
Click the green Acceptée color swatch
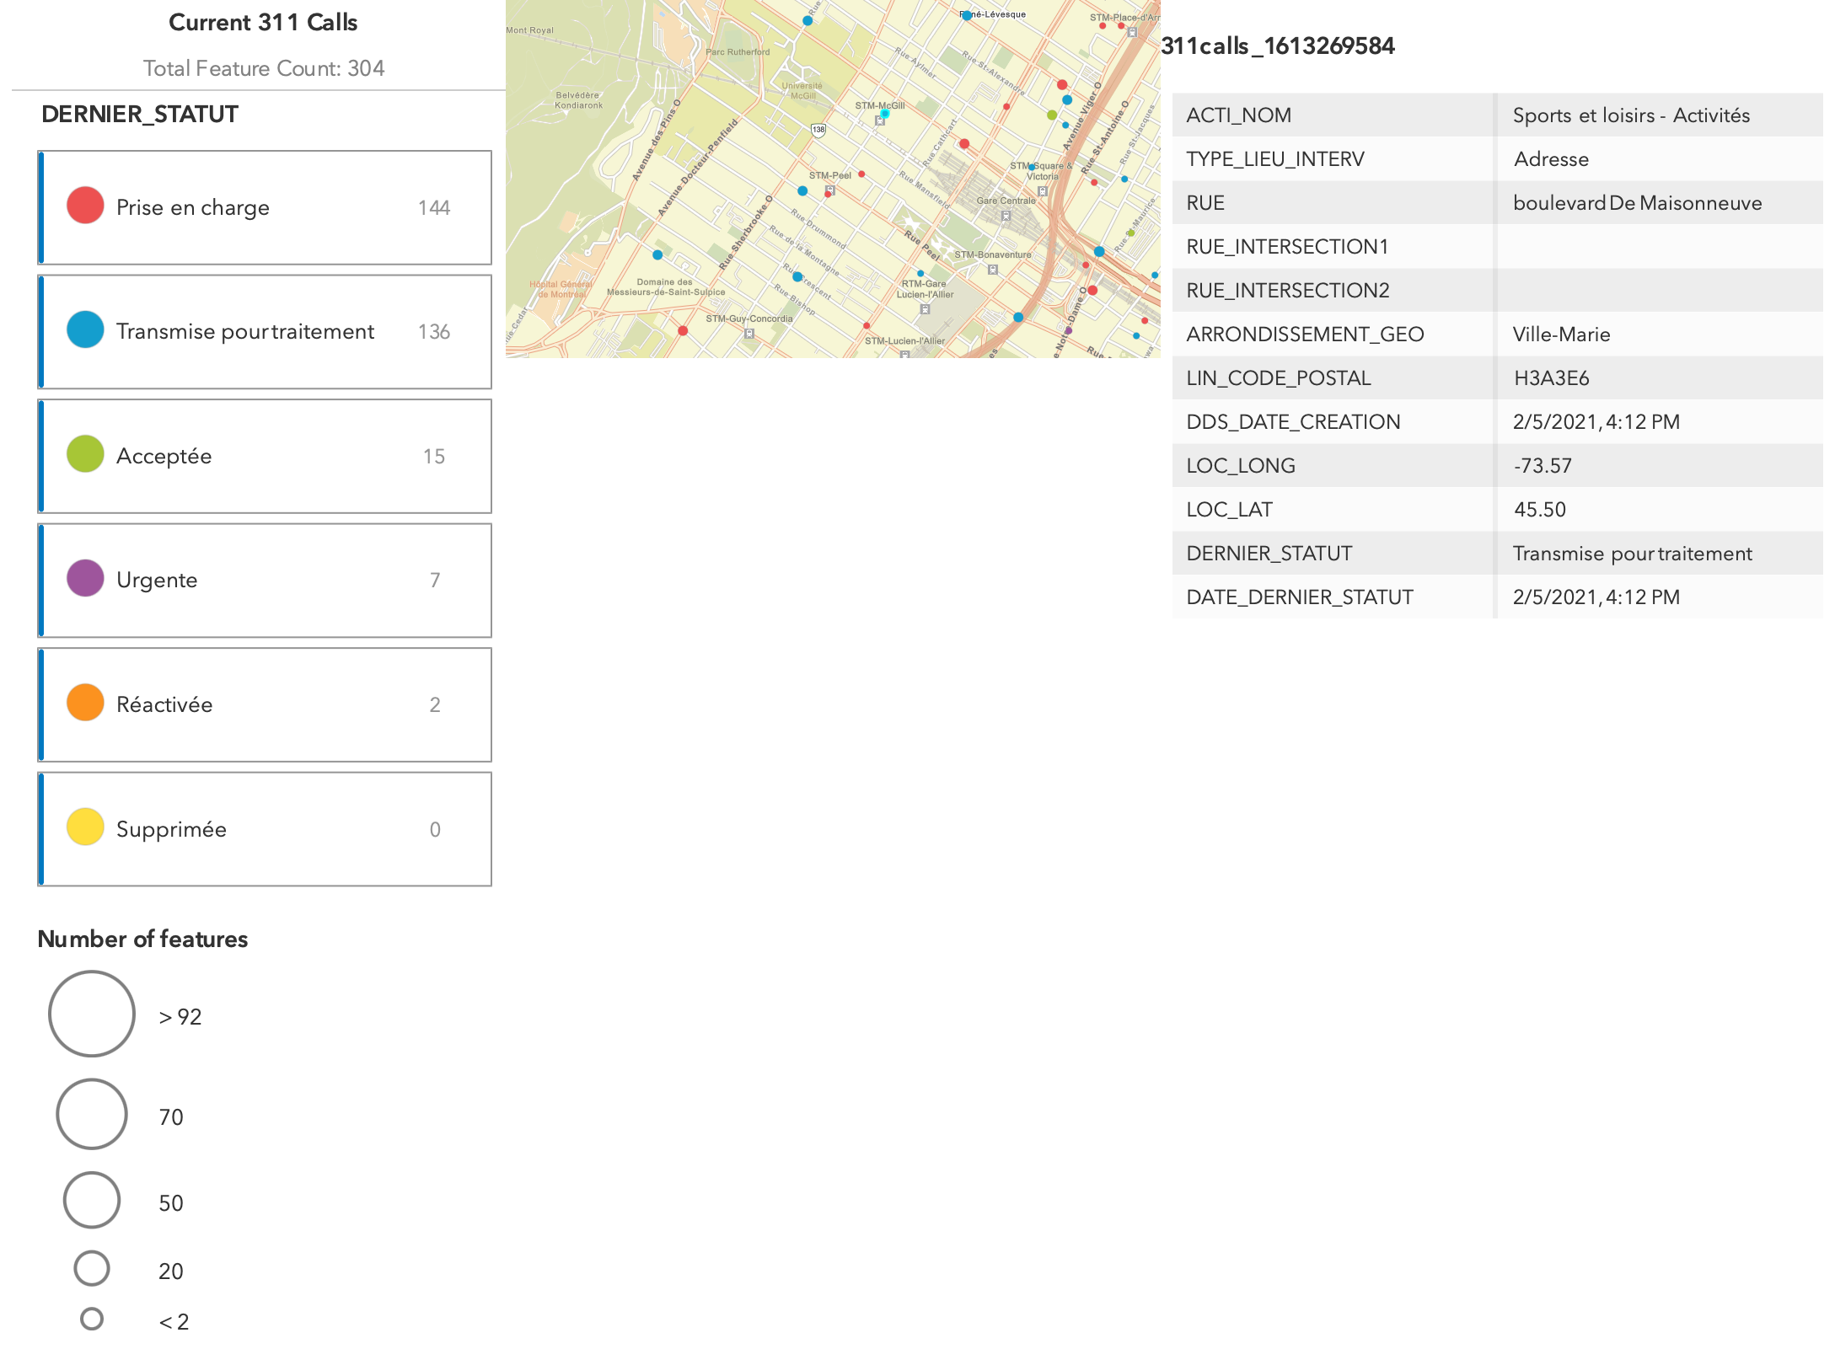pos(85,455)
